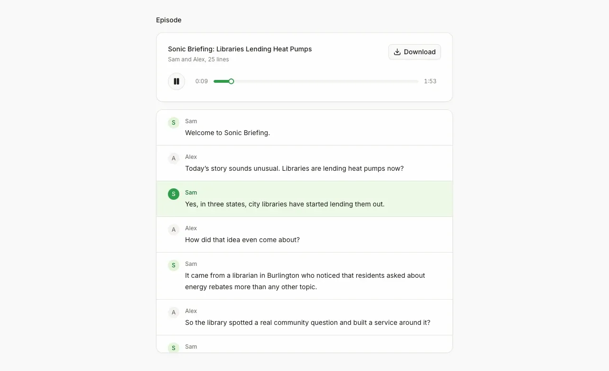Click Sam's avatar beside 'Welcome to Sonic Briefing.'
The width and height of the screenshot is (609, 371).
click(x=174, y=123)
